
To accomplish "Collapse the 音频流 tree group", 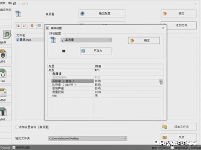I will click(50, 74).
